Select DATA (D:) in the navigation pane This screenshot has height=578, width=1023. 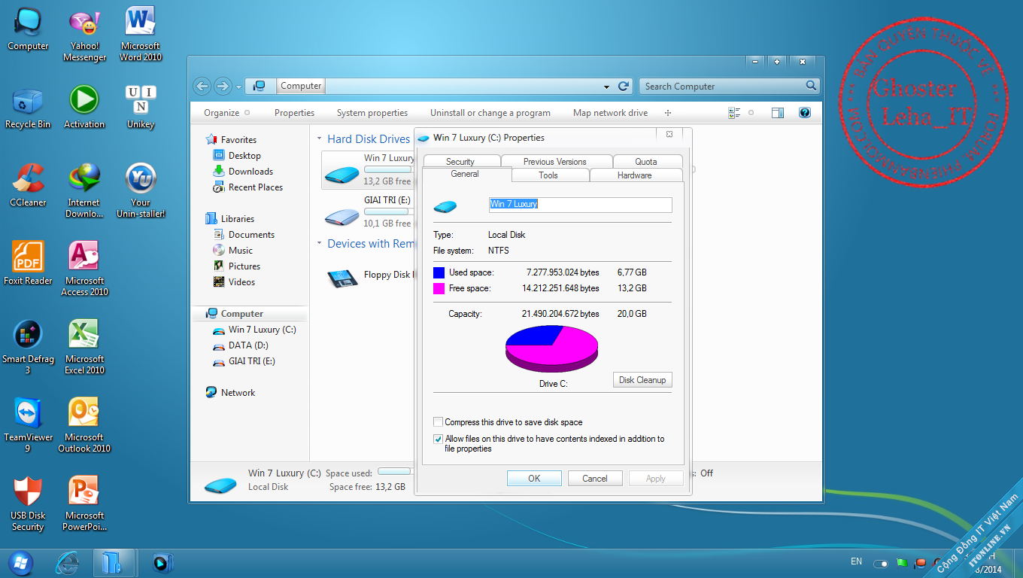(x=248, y=345)
